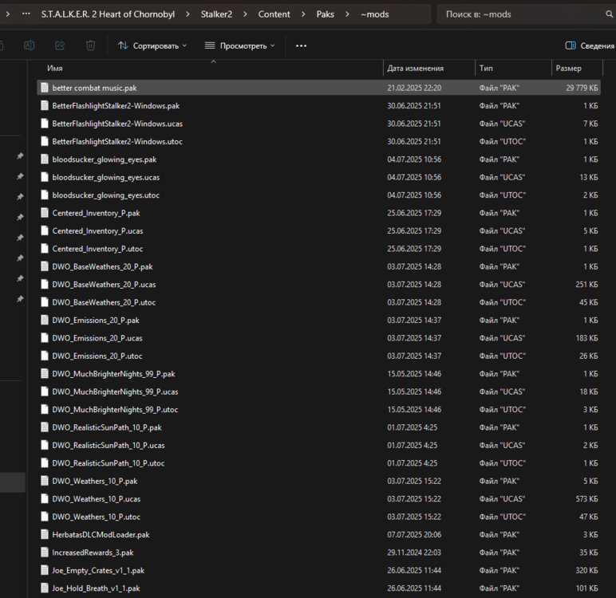The image size is (616, 598).
Task: Open the Сортировать dropdown
Action: (152, 45)
